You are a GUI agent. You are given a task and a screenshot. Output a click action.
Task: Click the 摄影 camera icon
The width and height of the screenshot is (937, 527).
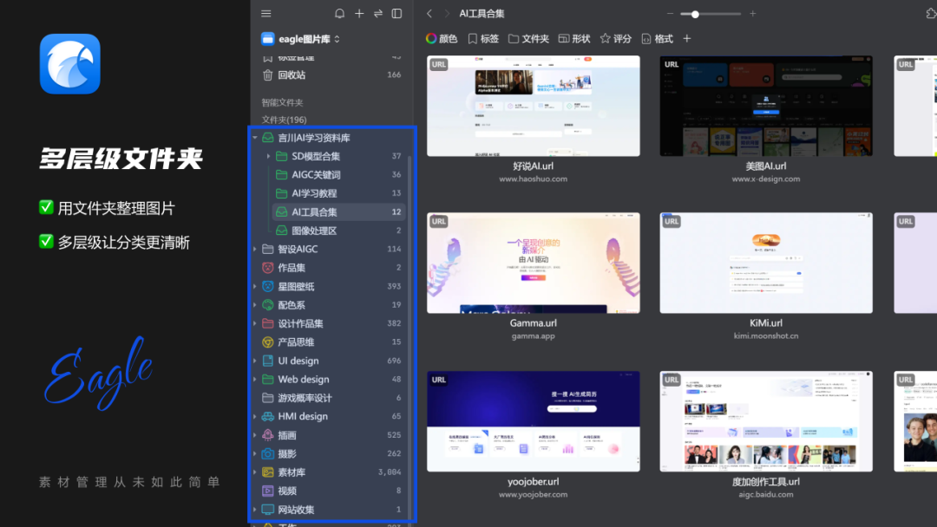point(268,453)
